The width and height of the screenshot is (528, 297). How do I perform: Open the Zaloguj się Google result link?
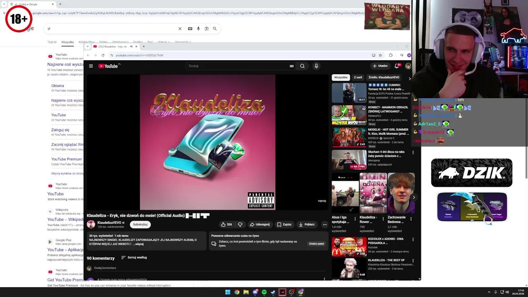[x=60, y=130]
